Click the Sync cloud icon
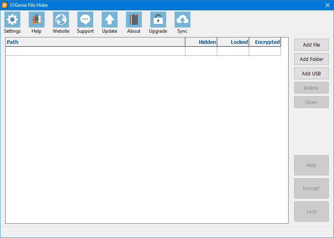The height and width of the screenshot is (238, 334). pos(182,20)
